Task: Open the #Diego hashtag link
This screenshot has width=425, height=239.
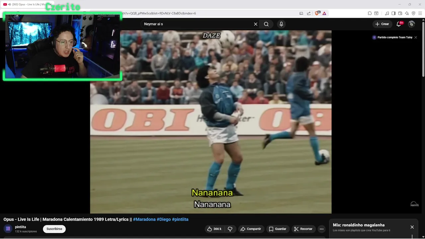Action: (164, 219)
